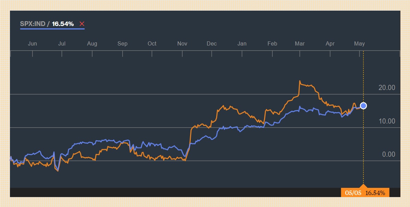Screen dimensions: 410x207
Task: Select the Nov month label
Action: pos(182,43)
